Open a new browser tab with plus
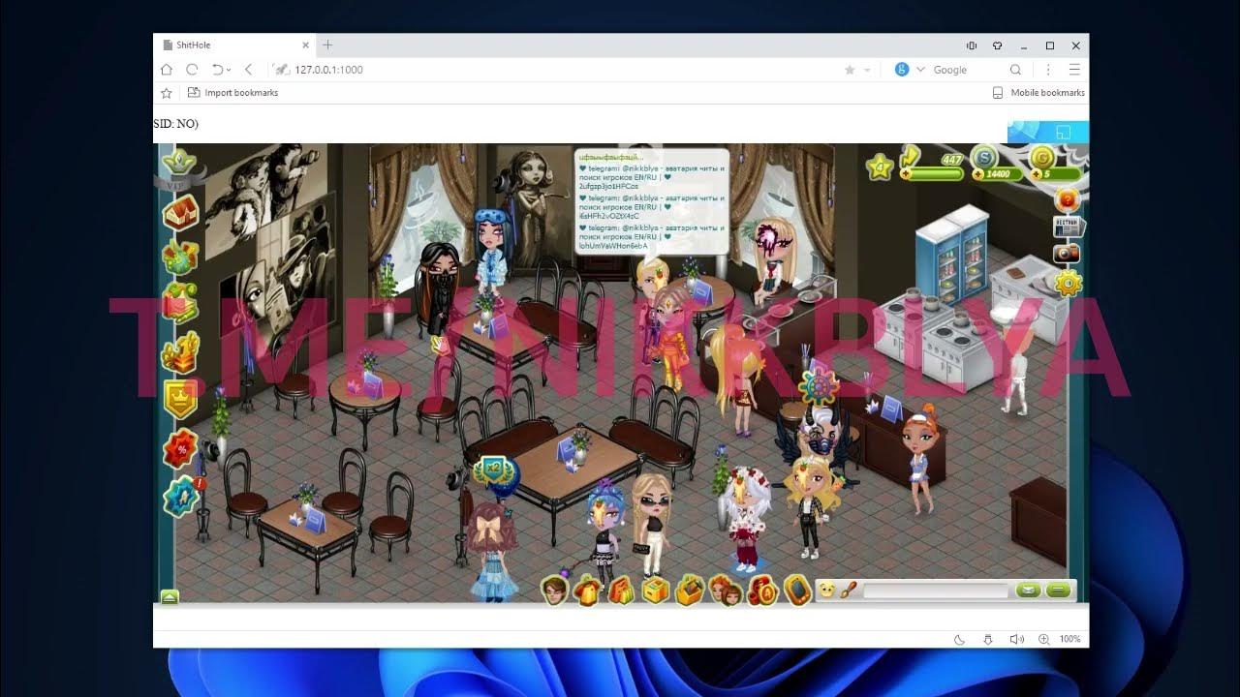The image size is (1240, 697). click(327, 45)
